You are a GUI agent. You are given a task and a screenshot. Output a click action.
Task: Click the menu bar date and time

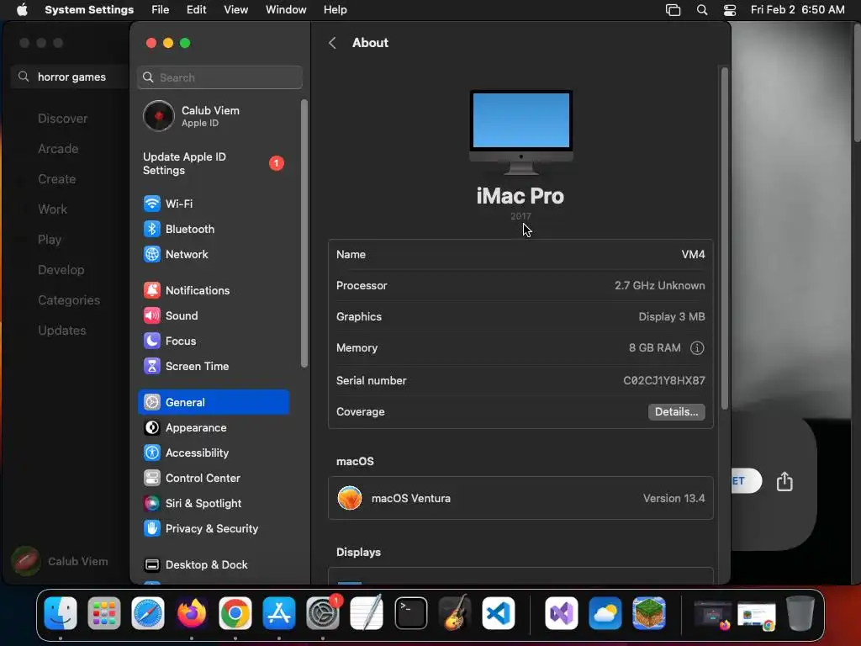click(797, 10)
